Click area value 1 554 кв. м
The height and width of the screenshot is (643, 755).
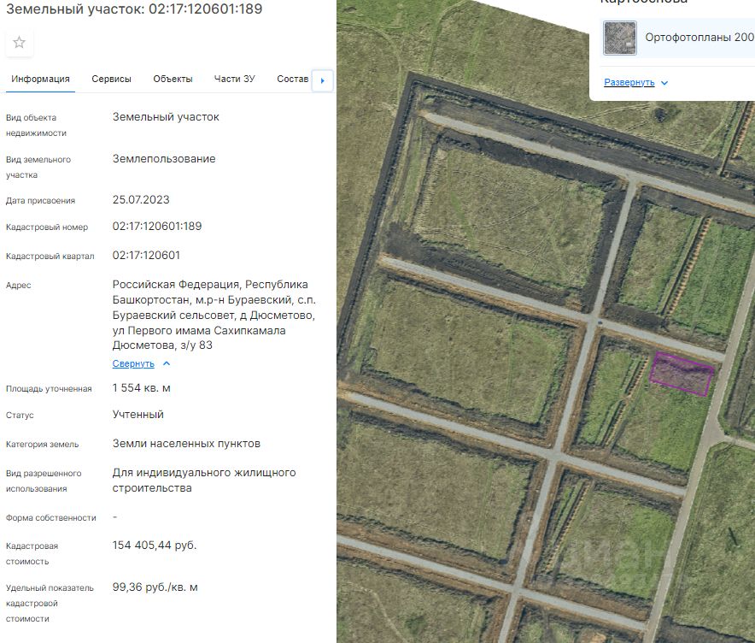[142, 388]
